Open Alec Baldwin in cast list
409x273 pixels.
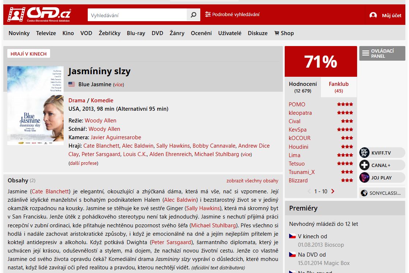click(138, 146)
